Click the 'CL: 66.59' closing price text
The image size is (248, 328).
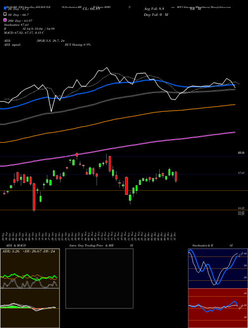coord(91,9)
